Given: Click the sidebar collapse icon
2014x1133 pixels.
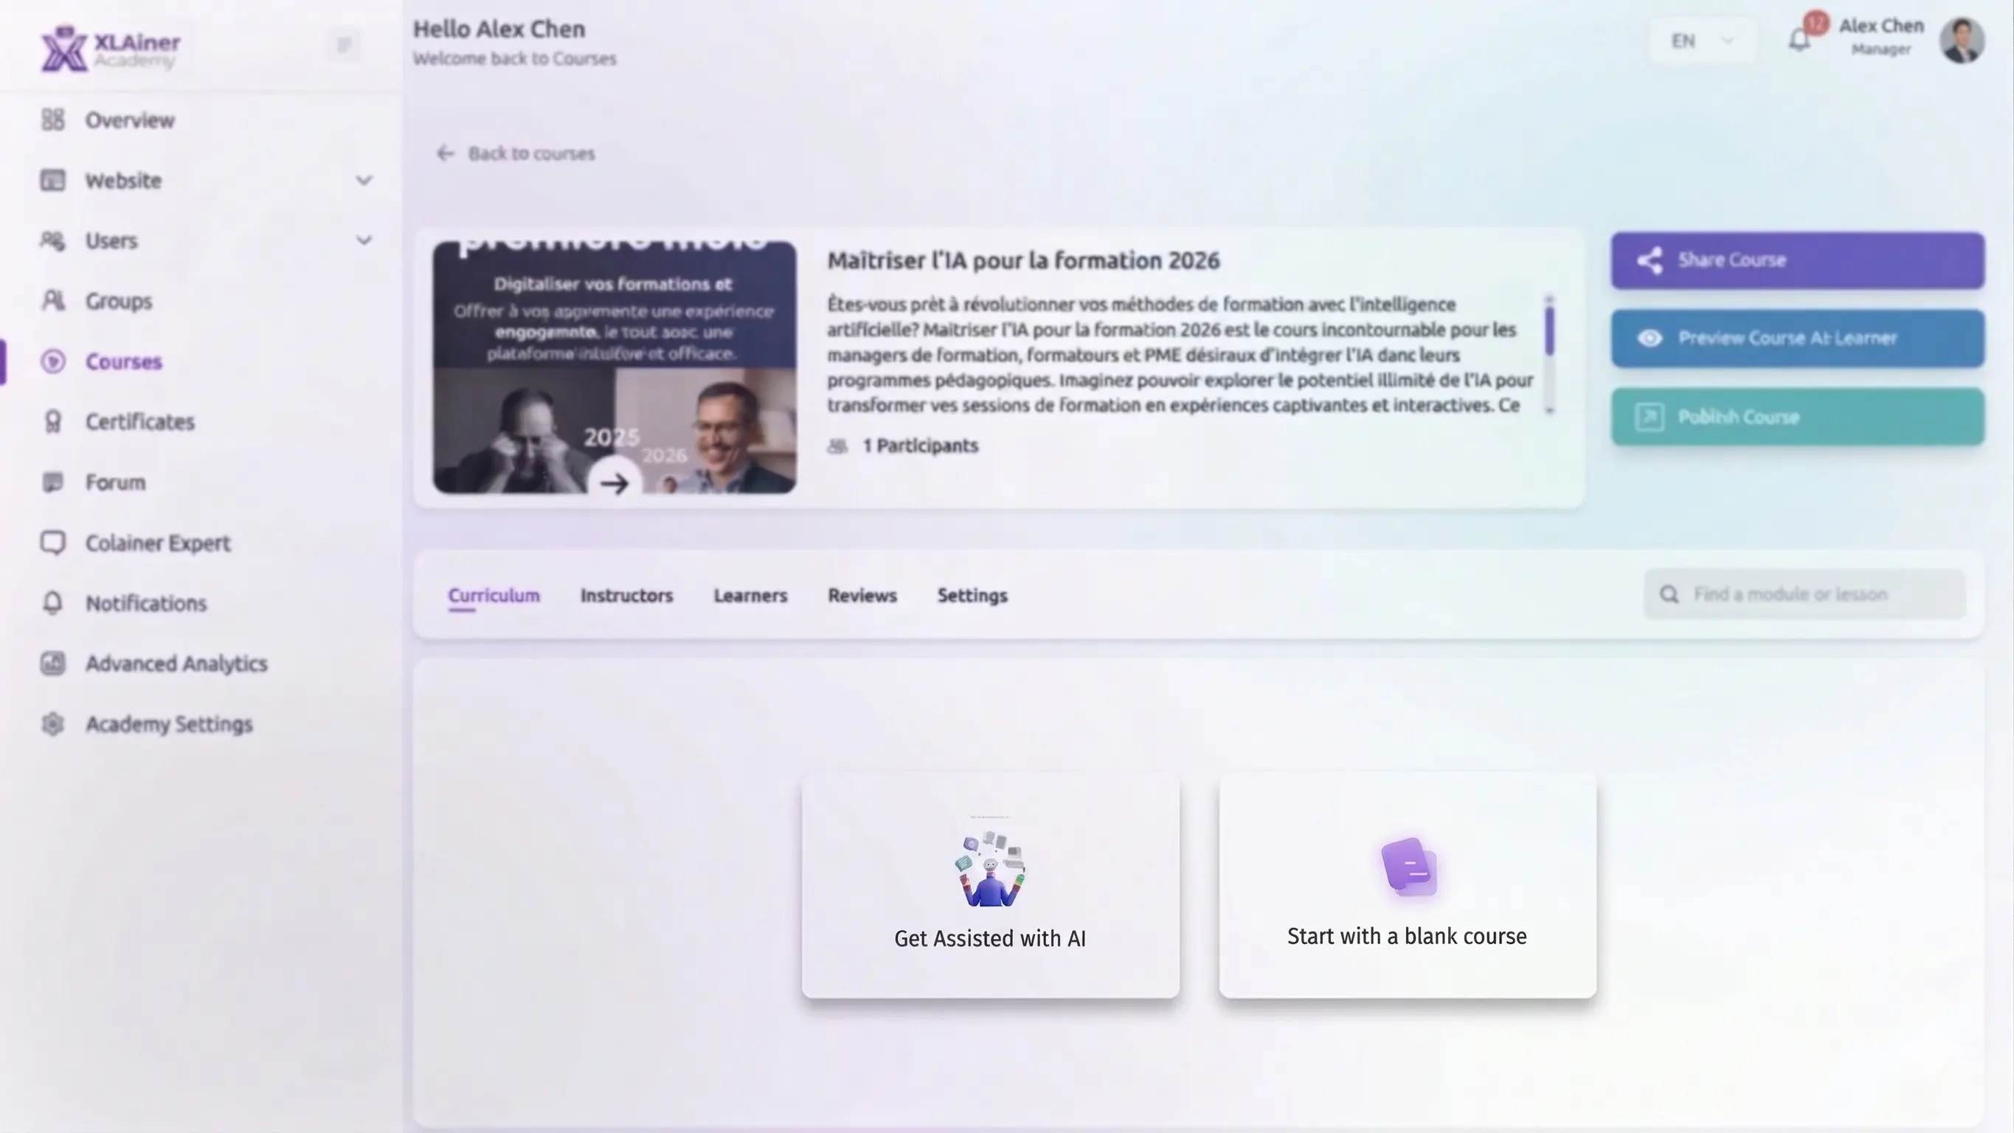Looking at the screenshot, I should pos(344,45).
